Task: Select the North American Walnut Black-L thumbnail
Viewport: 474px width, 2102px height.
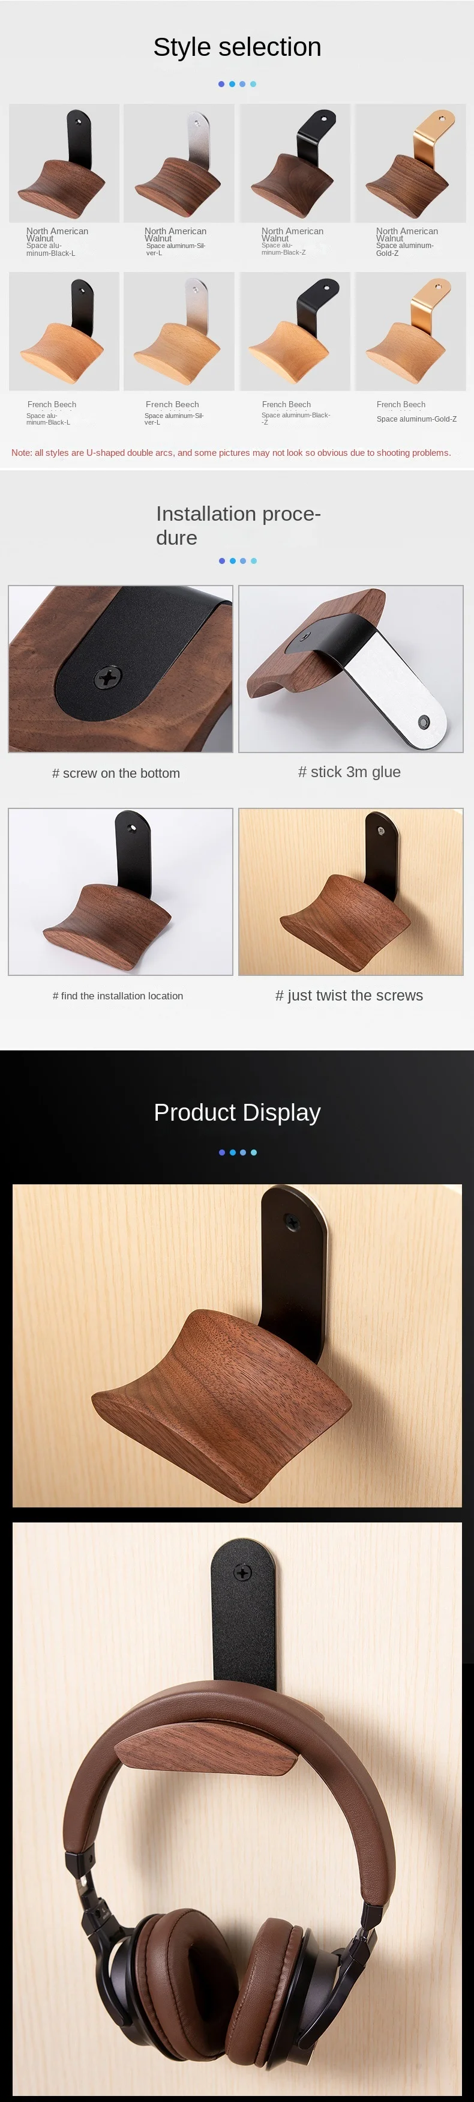Action: pyautogui.click(x=64, y=163)
